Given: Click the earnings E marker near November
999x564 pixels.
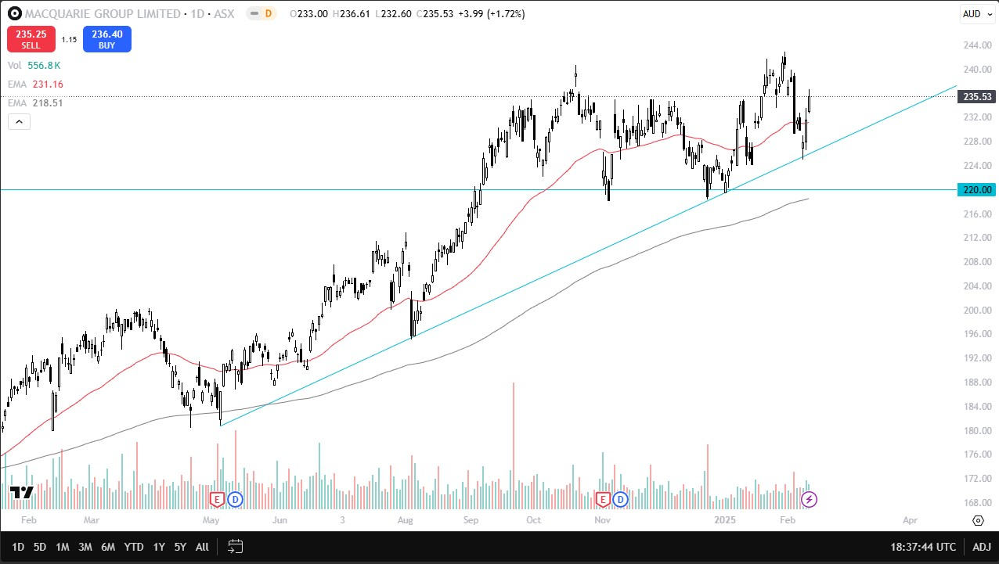Looking at the screenshot, I should coord(603,498).
